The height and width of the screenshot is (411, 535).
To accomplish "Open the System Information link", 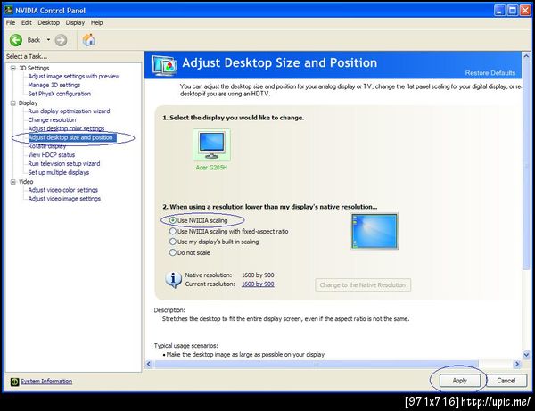I will click(x=46, y=382).
